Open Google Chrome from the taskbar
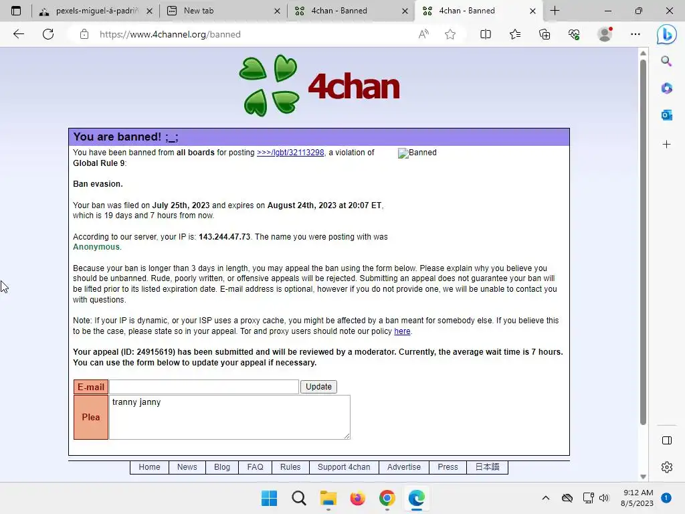The width and height of the screenshot is (685, 514). point(387,498)
